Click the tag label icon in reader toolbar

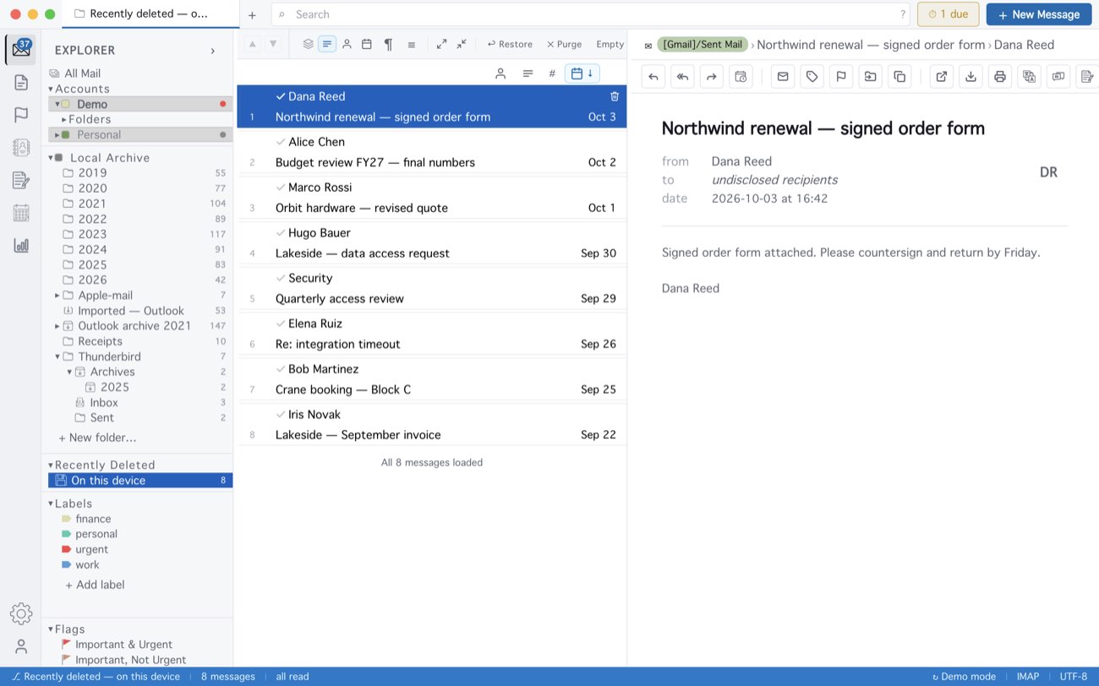(x=812, y=77)
